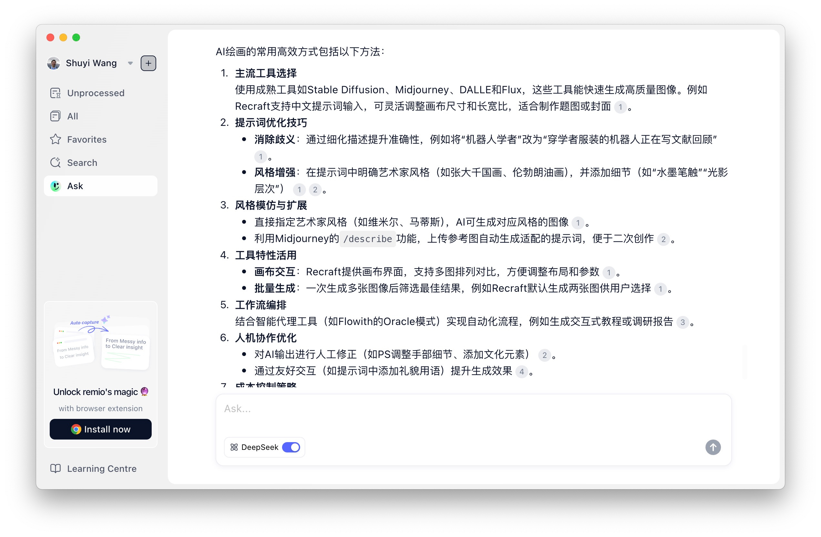Click the DeepSeek atom icon

click(x=234, y=447)
